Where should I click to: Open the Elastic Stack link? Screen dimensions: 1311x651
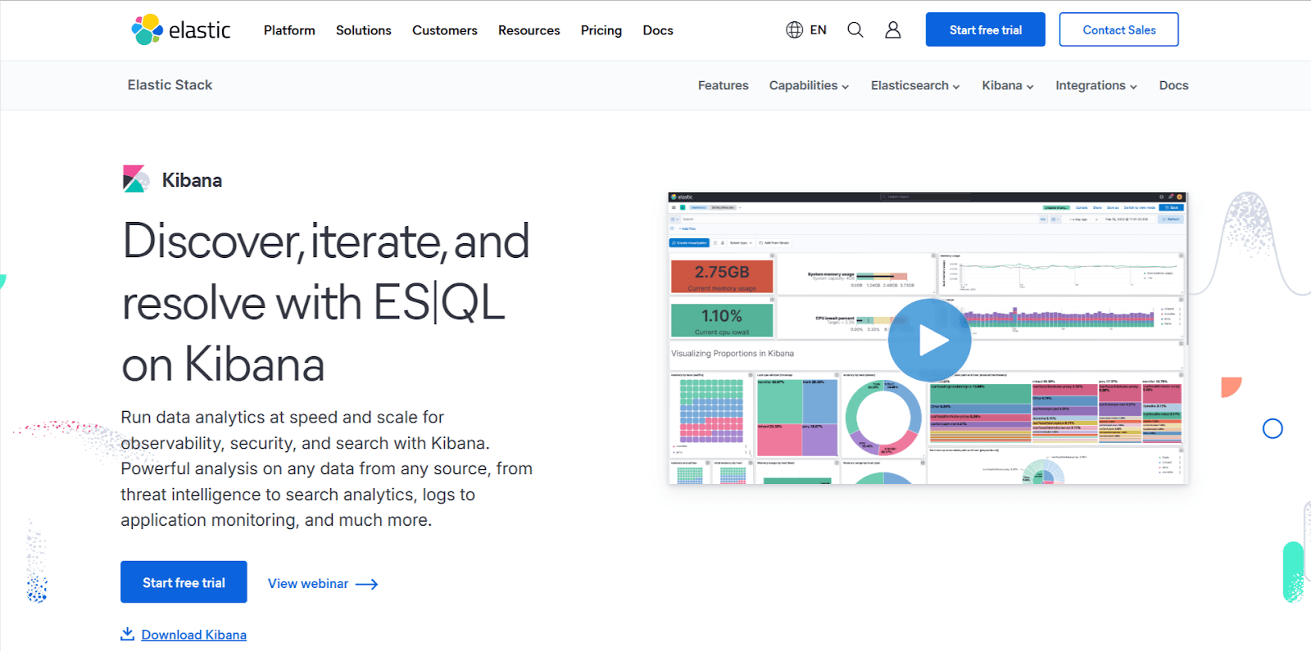[170, 85]
